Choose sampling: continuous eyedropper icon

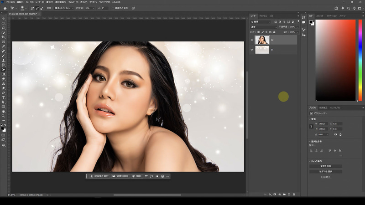(x=32, y=8)
